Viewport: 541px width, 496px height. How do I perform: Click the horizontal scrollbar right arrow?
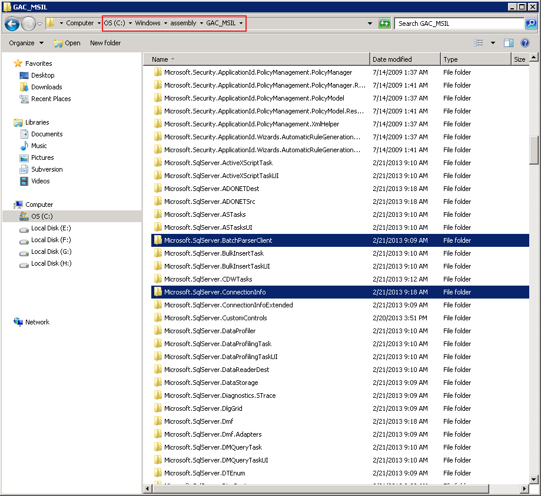pyautogui.click(x=525, y=488)
